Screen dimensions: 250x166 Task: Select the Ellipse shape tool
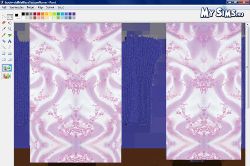tap(4, 59)
